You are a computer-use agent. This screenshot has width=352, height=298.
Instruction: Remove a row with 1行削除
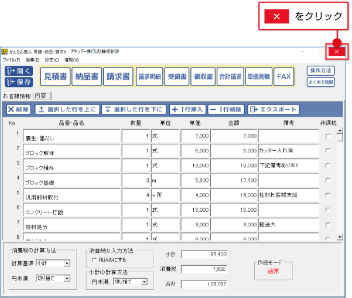(225, 109)
